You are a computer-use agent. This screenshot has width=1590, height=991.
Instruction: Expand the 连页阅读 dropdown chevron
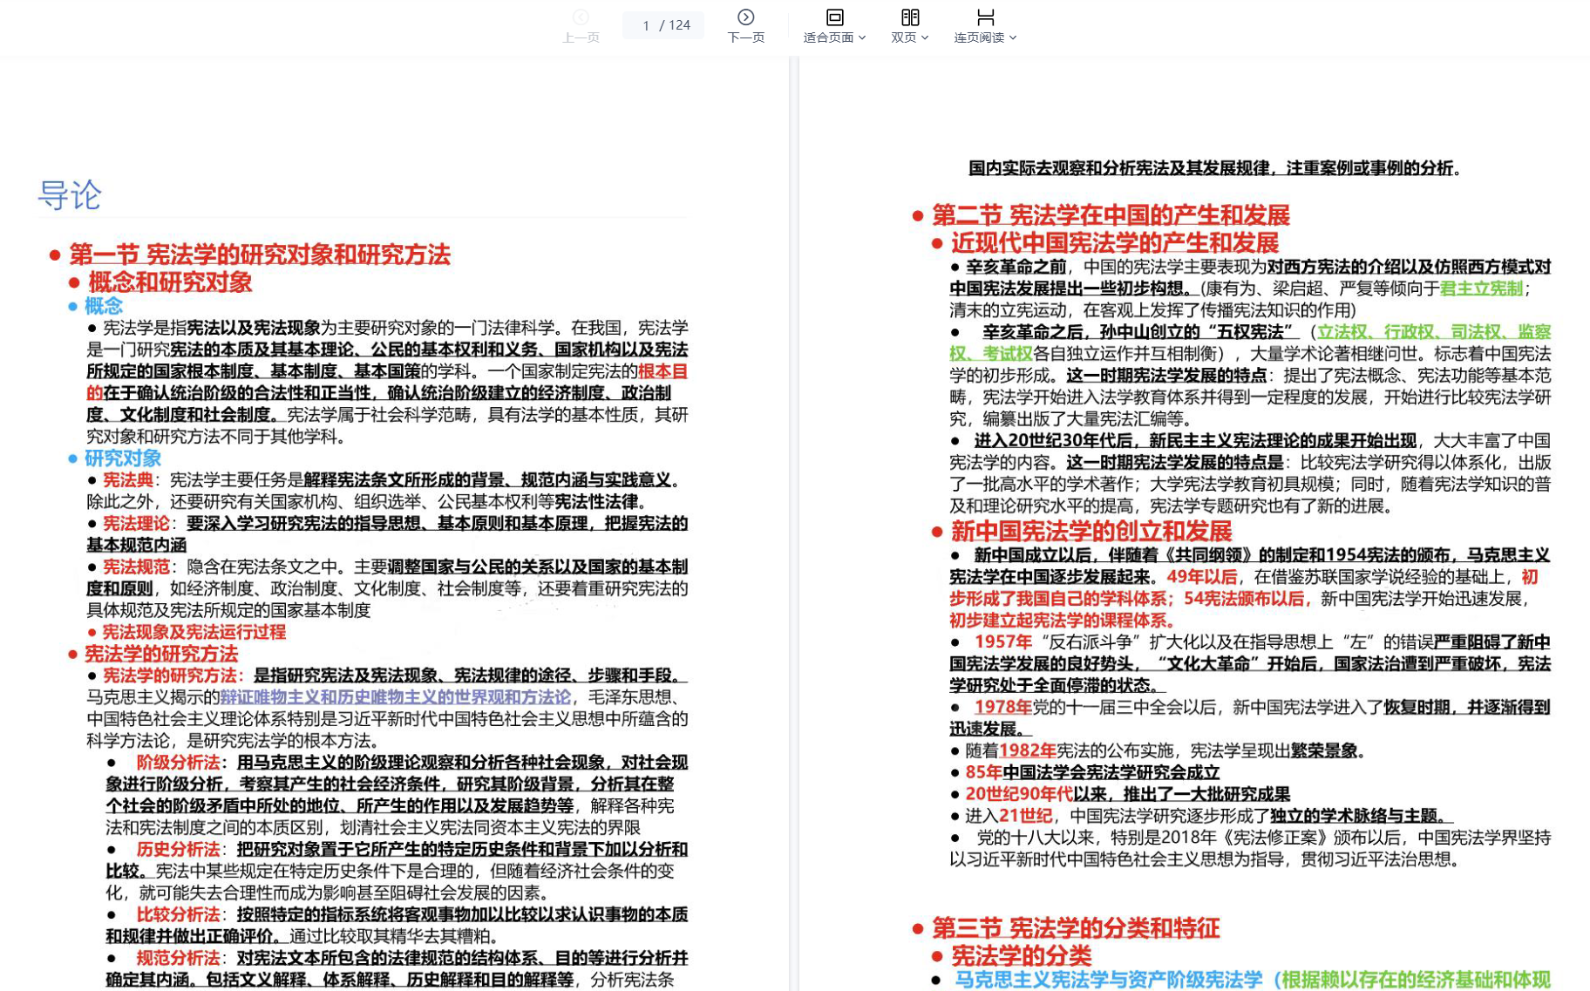click(1013, 37)
